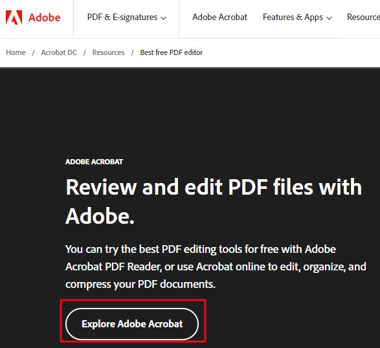Click the ADOBE ACROBAT eyebrow label
The image size is (380, 348).
(95, 162)
